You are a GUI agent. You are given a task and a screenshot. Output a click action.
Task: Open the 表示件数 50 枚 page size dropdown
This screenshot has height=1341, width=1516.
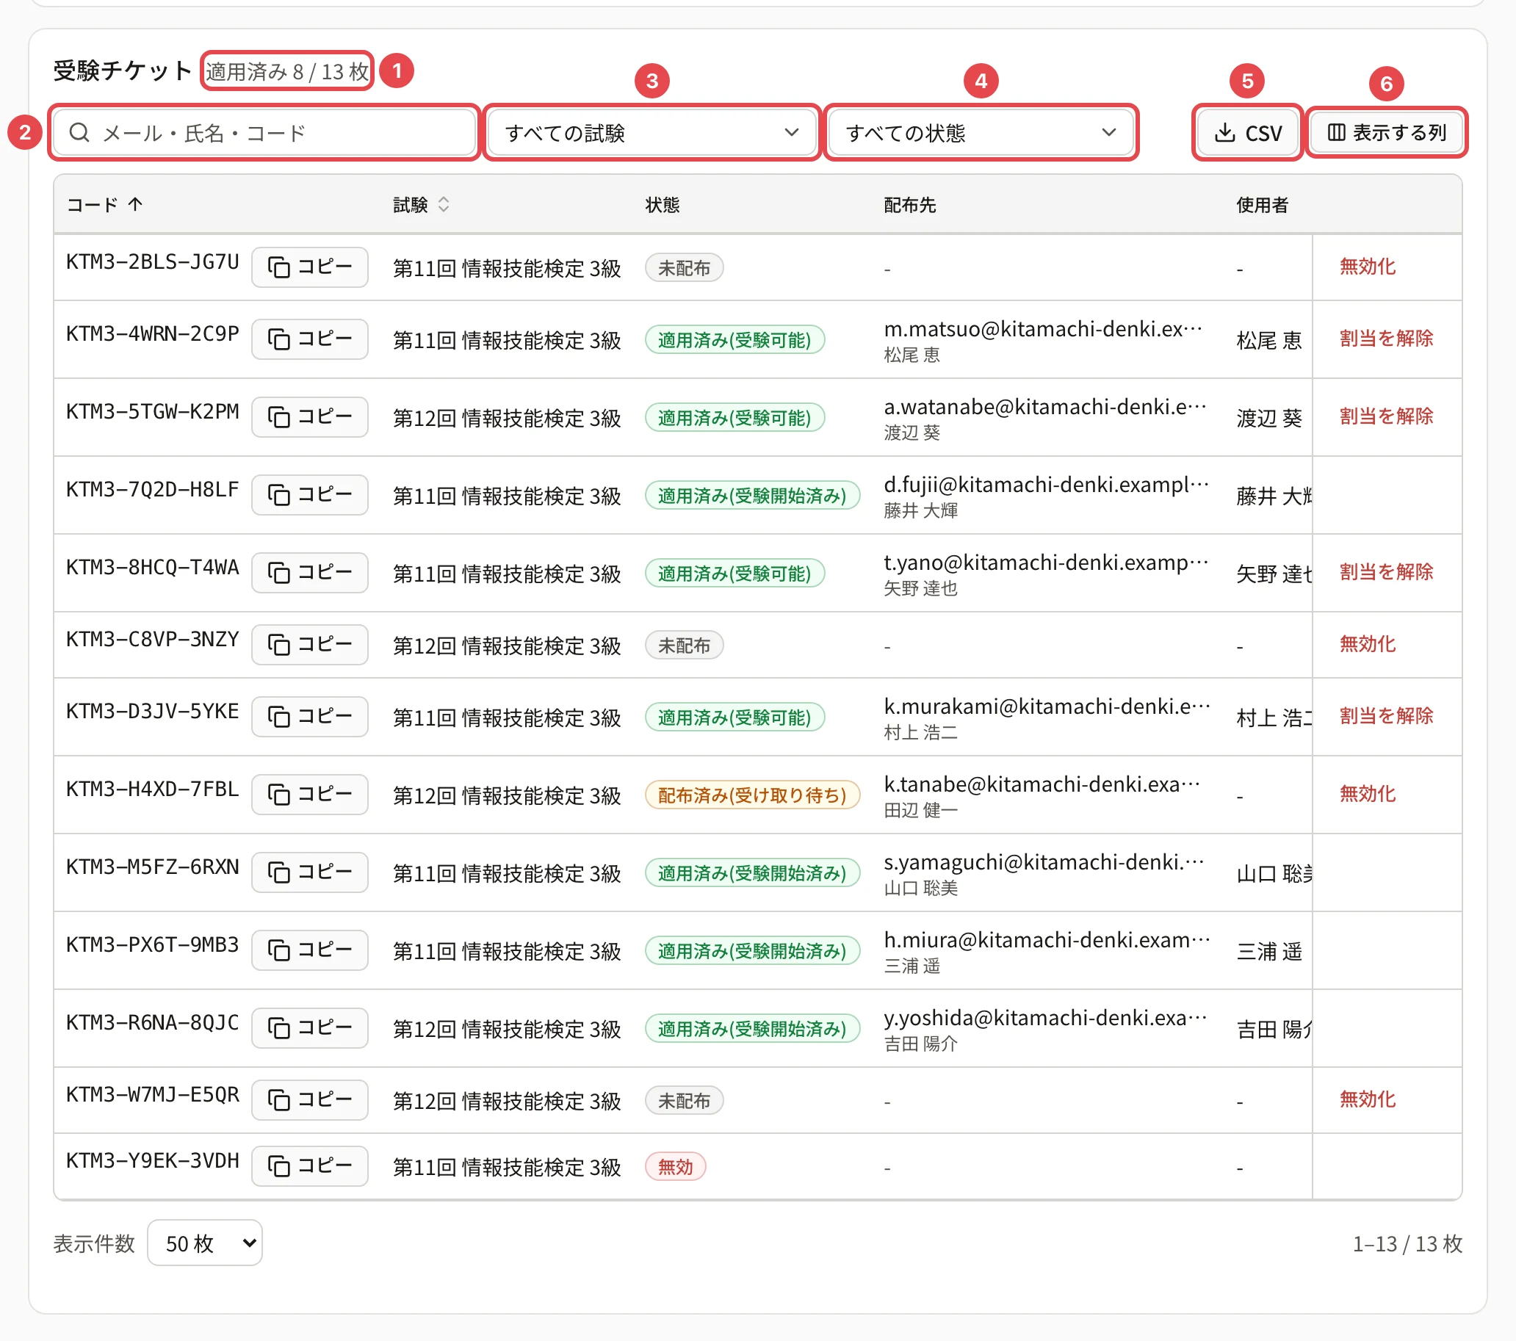[x=205, y=1243]
